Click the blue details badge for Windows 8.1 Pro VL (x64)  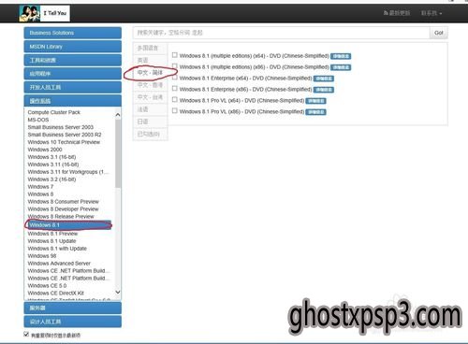tap(315, 101)
